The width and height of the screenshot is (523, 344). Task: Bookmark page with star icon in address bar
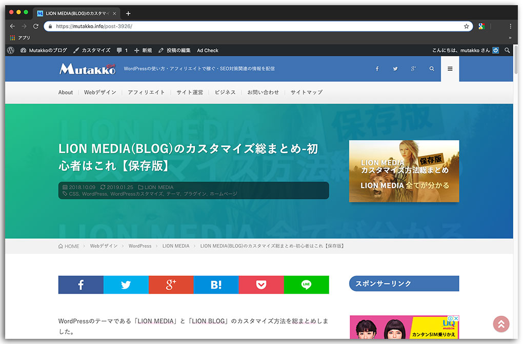(466, 26)
